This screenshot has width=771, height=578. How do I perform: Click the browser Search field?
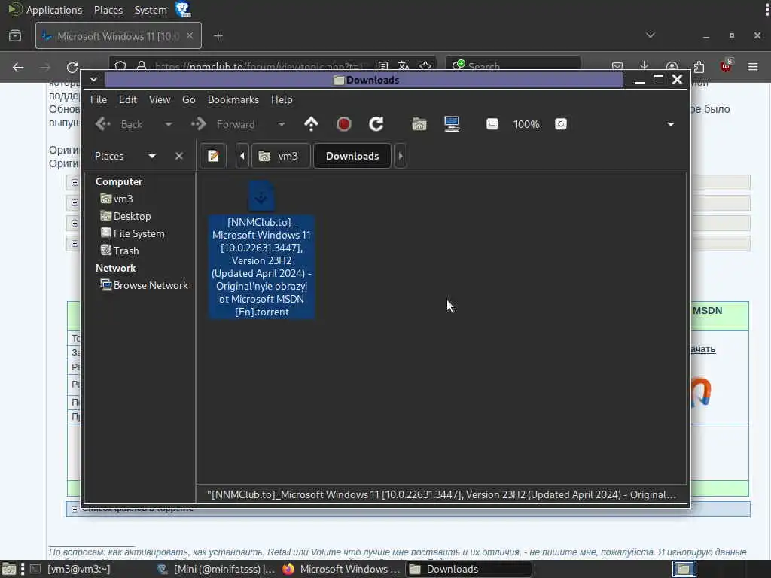[513, 66]
